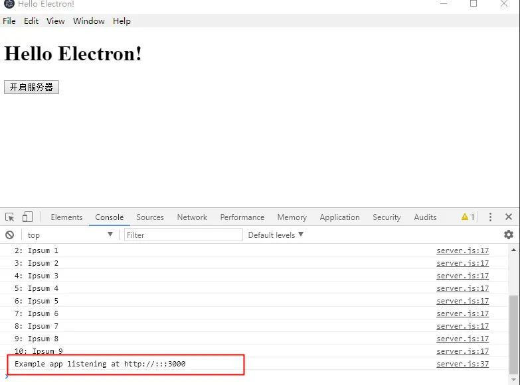
Task: Switch to the Sources tab
Action: click(150, 217)
